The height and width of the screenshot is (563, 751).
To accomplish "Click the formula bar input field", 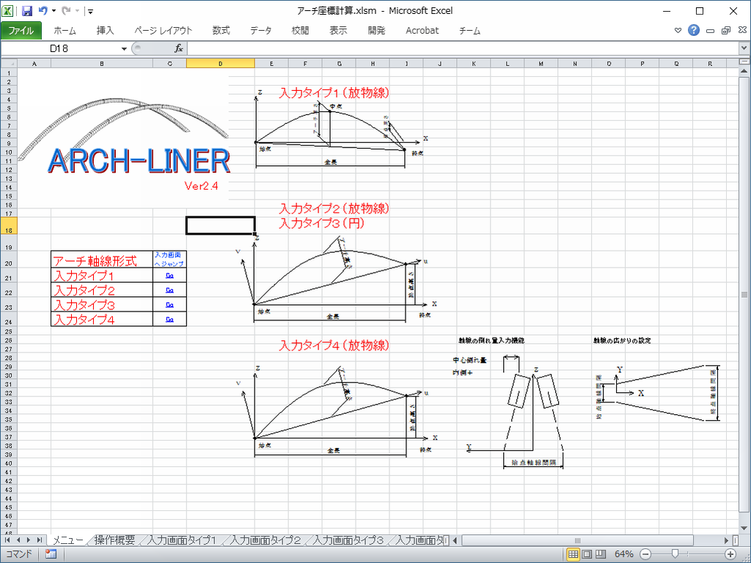I will (x=462, y=48).
